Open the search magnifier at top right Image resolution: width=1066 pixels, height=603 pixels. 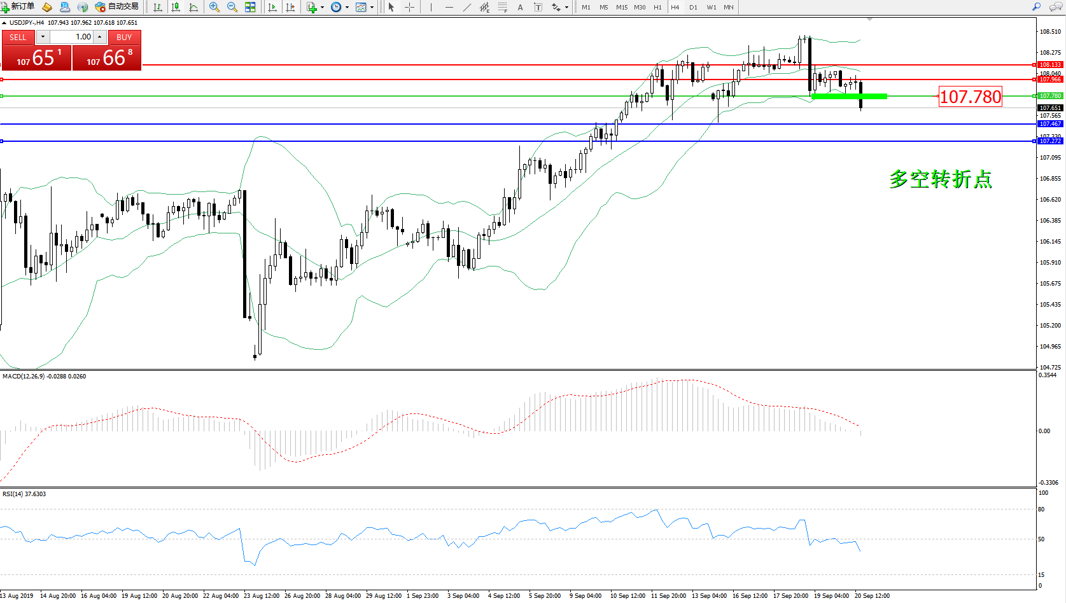(x=1036, y=7)
